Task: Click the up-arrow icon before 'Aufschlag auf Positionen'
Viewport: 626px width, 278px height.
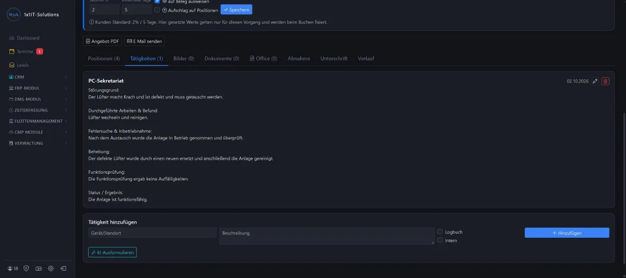Action: [165, 10]
